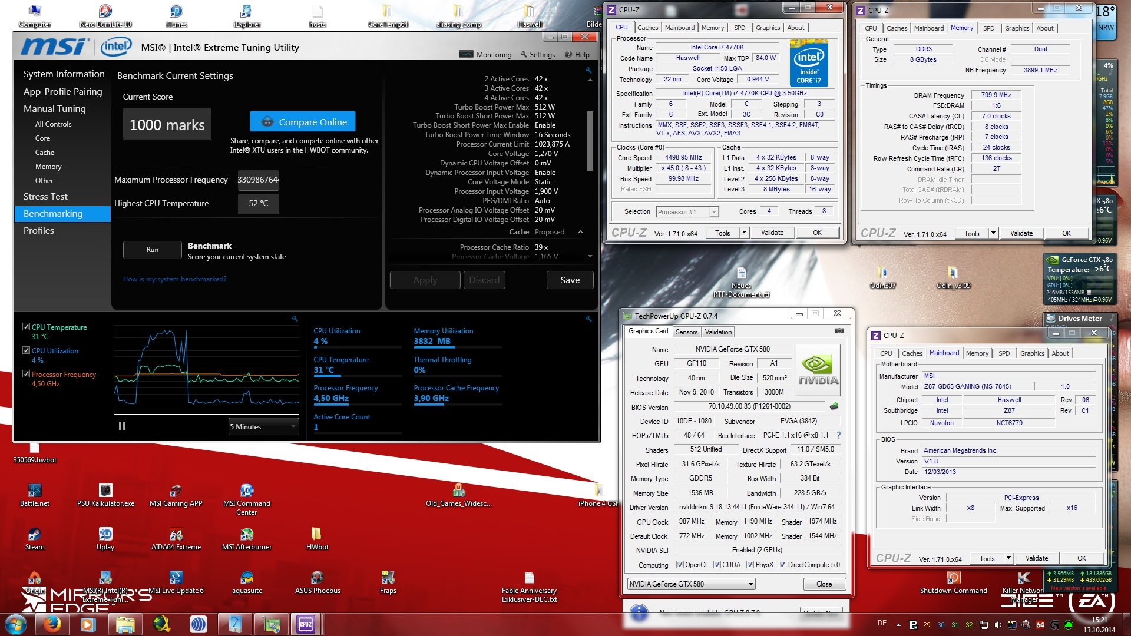Click the Run benchmark button
This screenshot has height=636, width=1131.
coord(152,250)
